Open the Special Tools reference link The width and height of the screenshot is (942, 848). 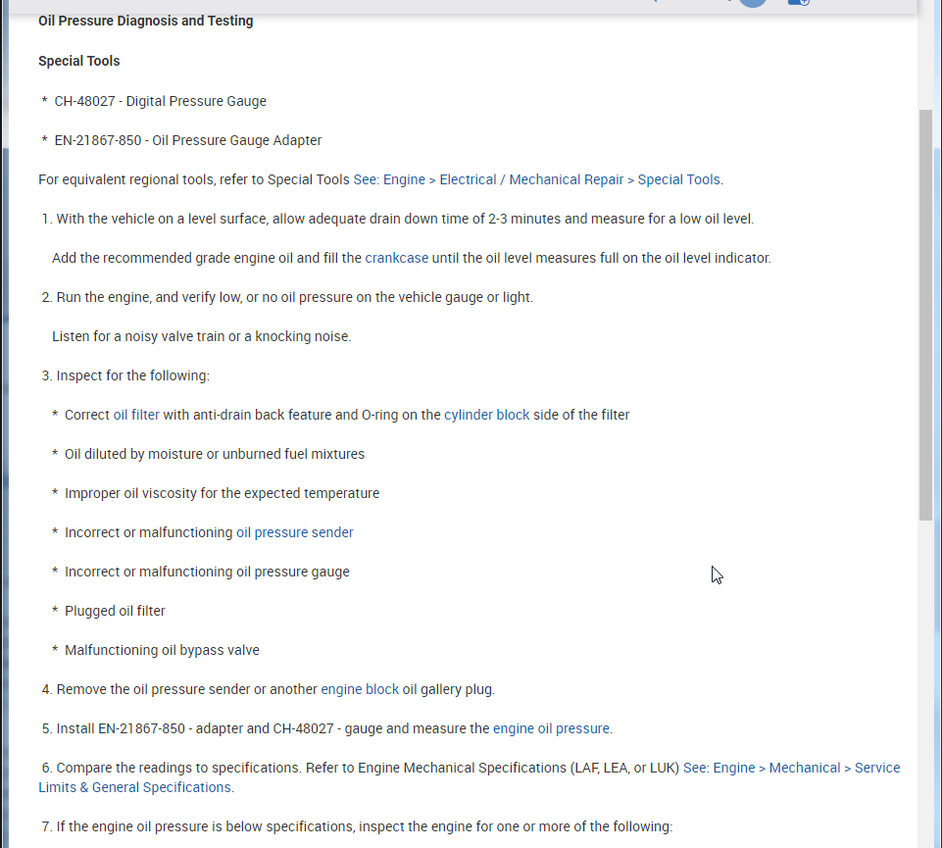click(538, 179)
